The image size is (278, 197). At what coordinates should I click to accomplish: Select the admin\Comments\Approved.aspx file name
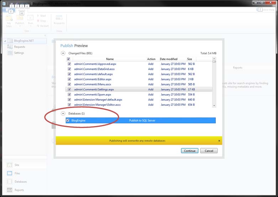coord(95,64)
